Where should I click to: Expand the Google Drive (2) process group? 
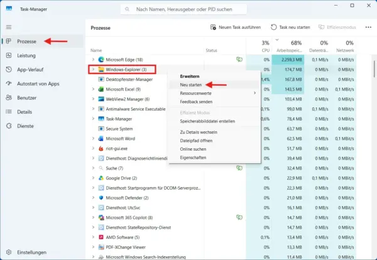[x=93, y=178]
